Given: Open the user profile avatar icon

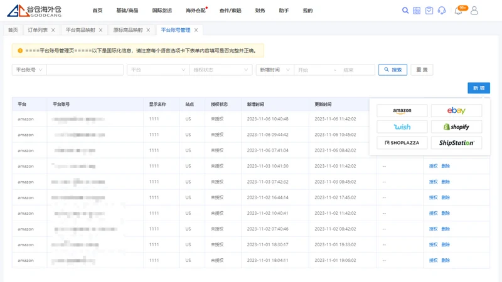Looking at the screenshot, I should click(474, 11).
